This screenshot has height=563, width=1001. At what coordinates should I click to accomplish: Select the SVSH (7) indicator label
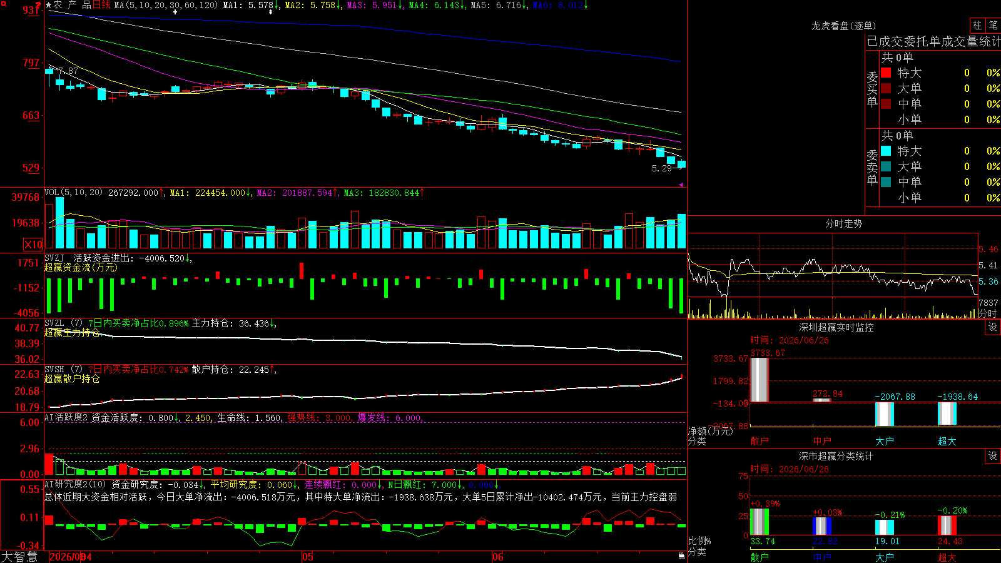pyautogui.click(x=63, y=370)
